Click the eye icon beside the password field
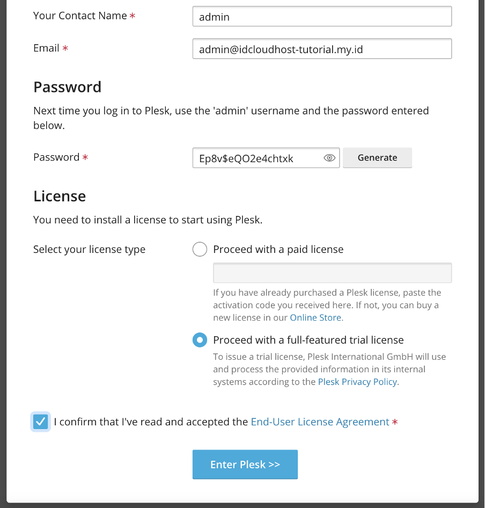 329,157
